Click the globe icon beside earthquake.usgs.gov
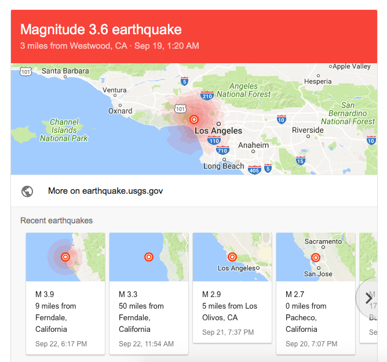 [27, 191]
